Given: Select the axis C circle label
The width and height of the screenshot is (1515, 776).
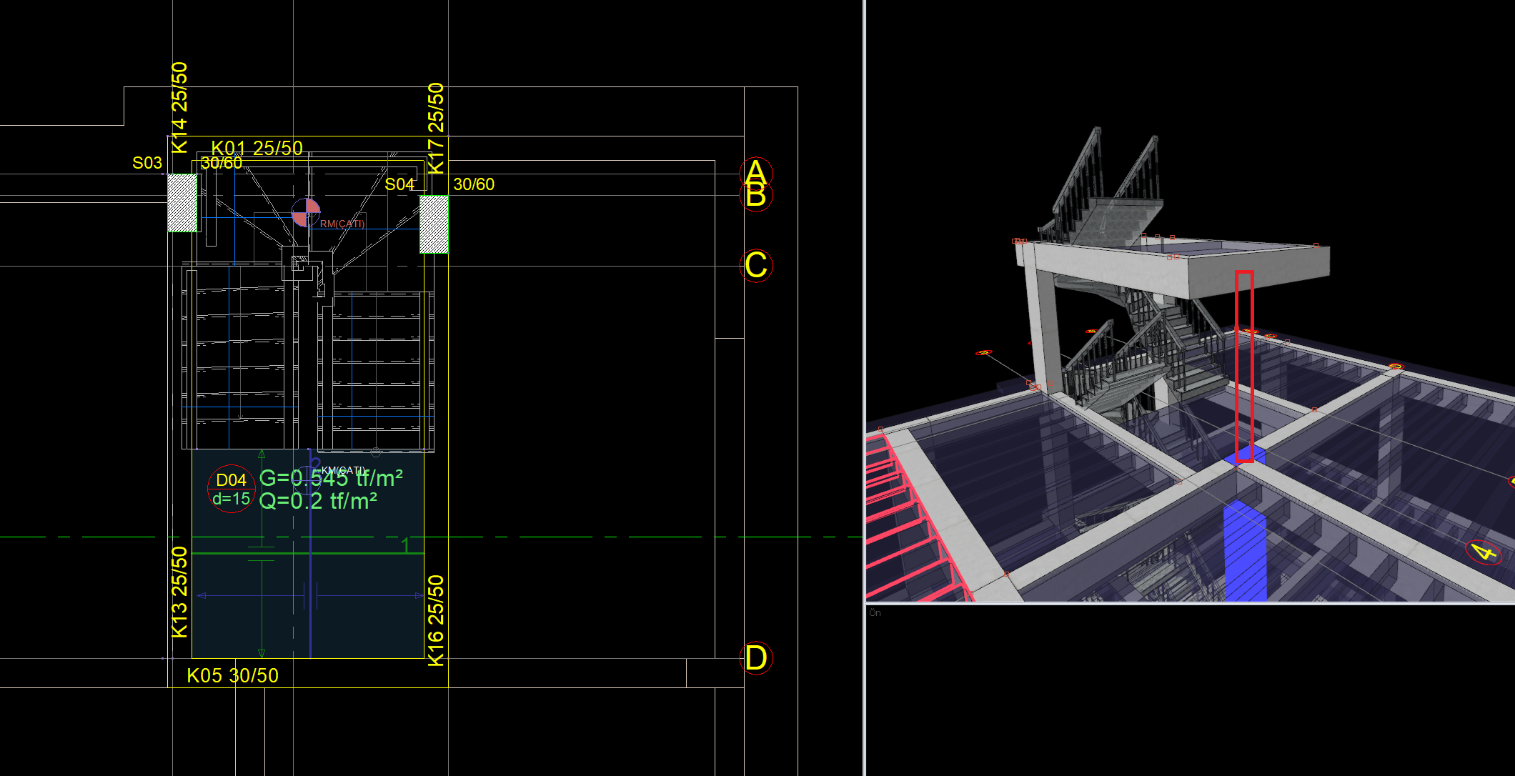Looking at the screenshot, I should pyautogui.click(x=756, y=266).
